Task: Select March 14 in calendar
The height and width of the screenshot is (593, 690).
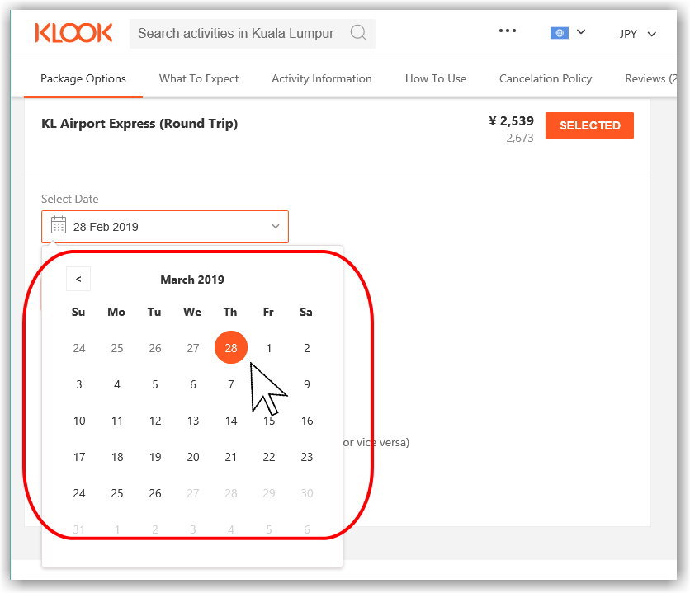Action: (231, 421)
